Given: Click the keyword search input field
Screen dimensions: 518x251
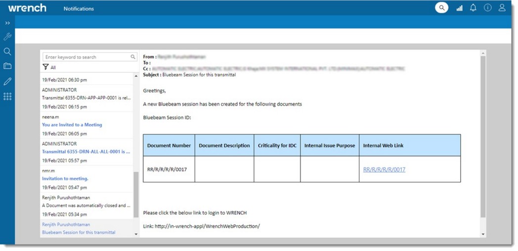Looking at the screenshot, I should point(86,57).
